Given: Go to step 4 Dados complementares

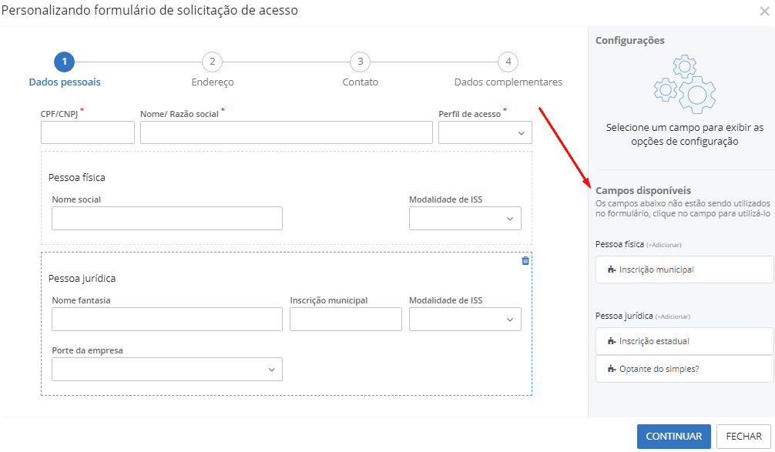Looking at the screenshot, I should (508, 62).
